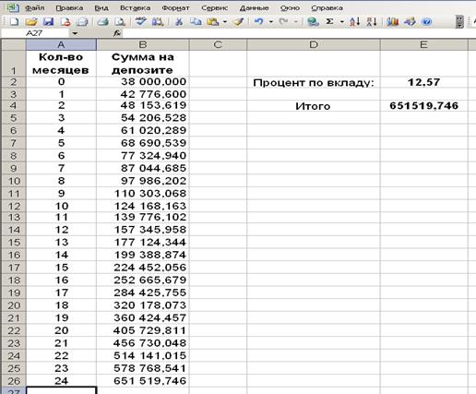Select cell containing 38 000,000

click(143, 82)
